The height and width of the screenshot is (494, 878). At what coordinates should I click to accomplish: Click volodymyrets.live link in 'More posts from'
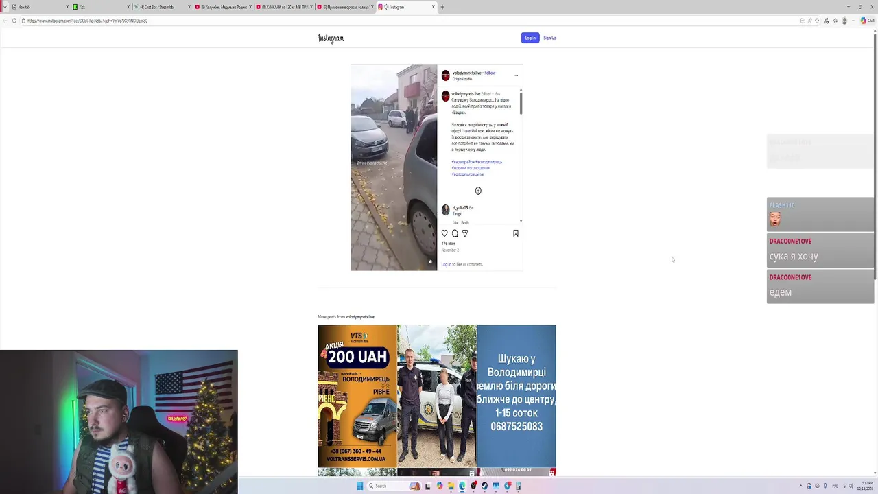click(360, 317)
